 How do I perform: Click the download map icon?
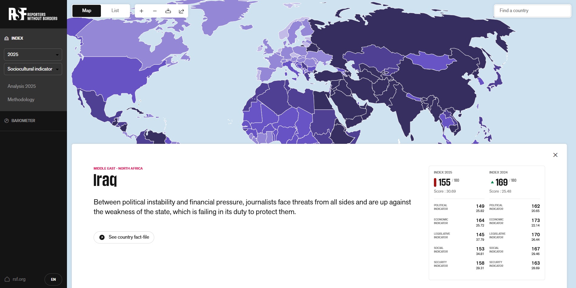[168, 11]
